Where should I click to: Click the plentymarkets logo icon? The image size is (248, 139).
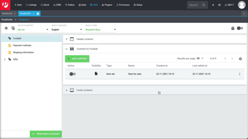pos(5,5)
